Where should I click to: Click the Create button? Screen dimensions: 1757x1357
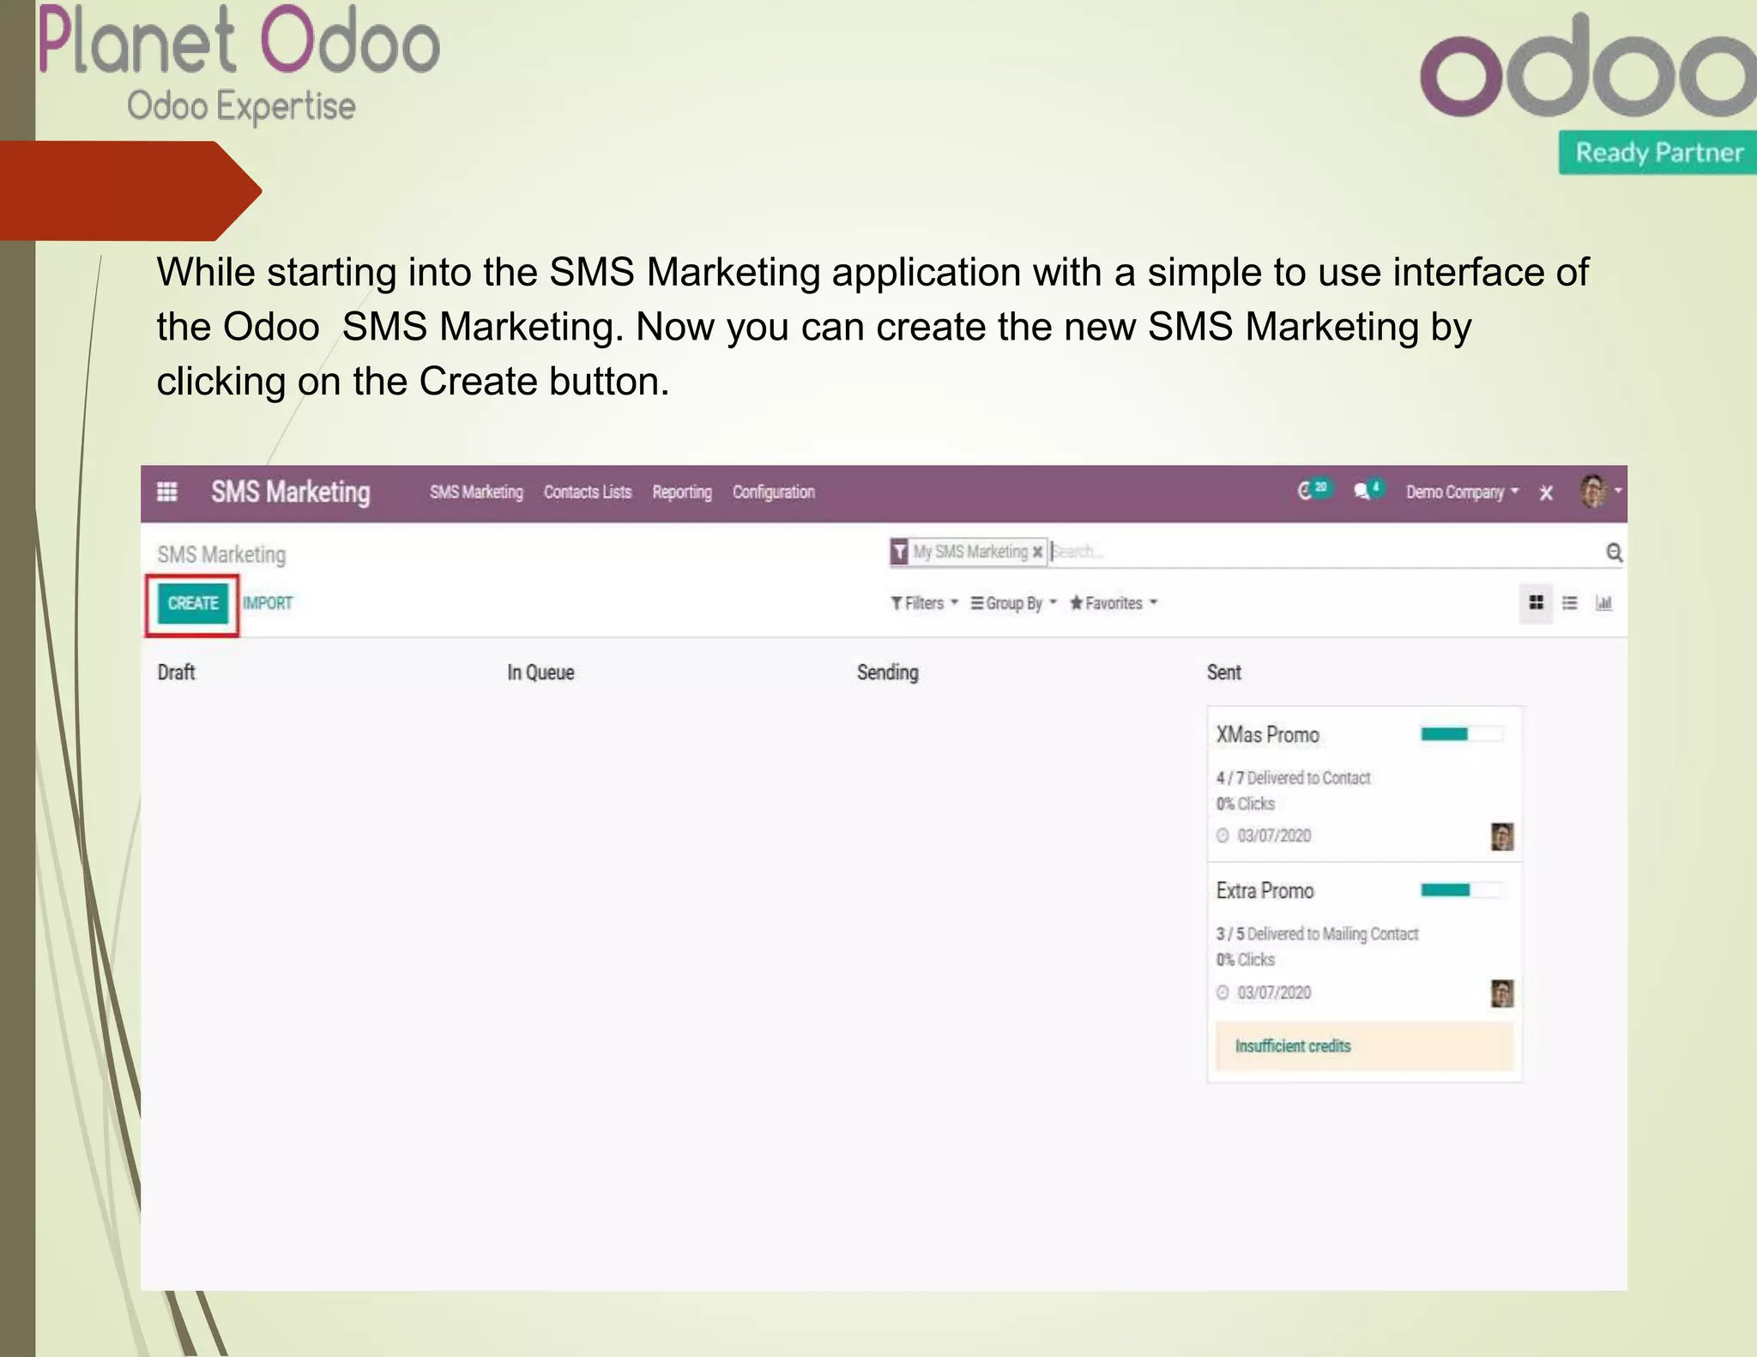click(193, 604)
